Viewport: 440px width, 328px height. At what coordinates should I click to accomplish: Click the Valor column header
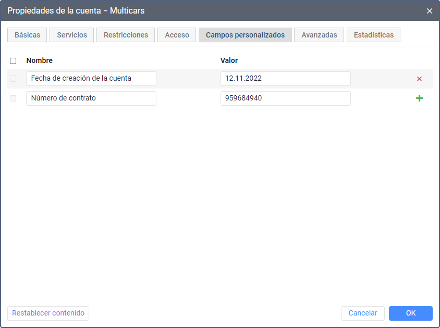coord(229,60)
